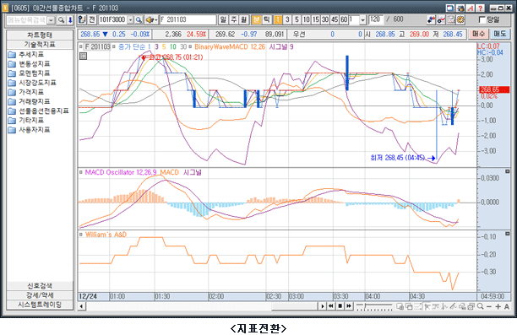Image resolution: width=517 pixels, height=335 pixels.
Task: Click the speaker sound icon in toolbar
Action: [150, 20]
